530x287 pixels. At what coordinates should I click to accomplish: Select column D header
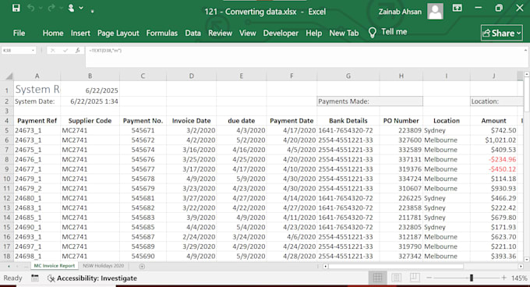[x=191, y=76]
